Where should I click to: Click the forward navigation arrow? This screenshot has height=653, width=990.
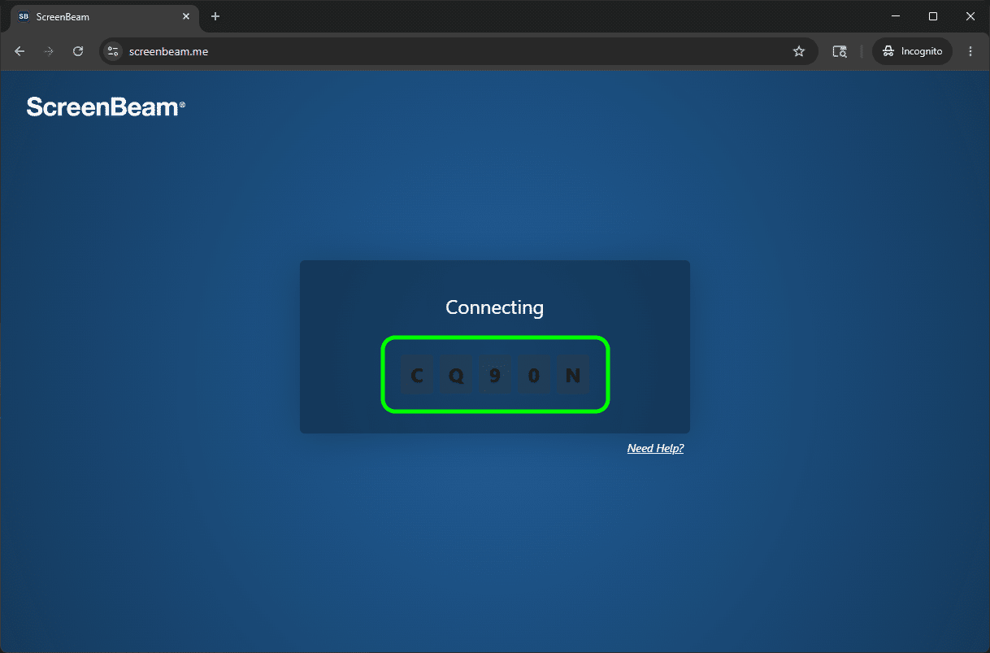pyautogui.click(x=49, y=51)
